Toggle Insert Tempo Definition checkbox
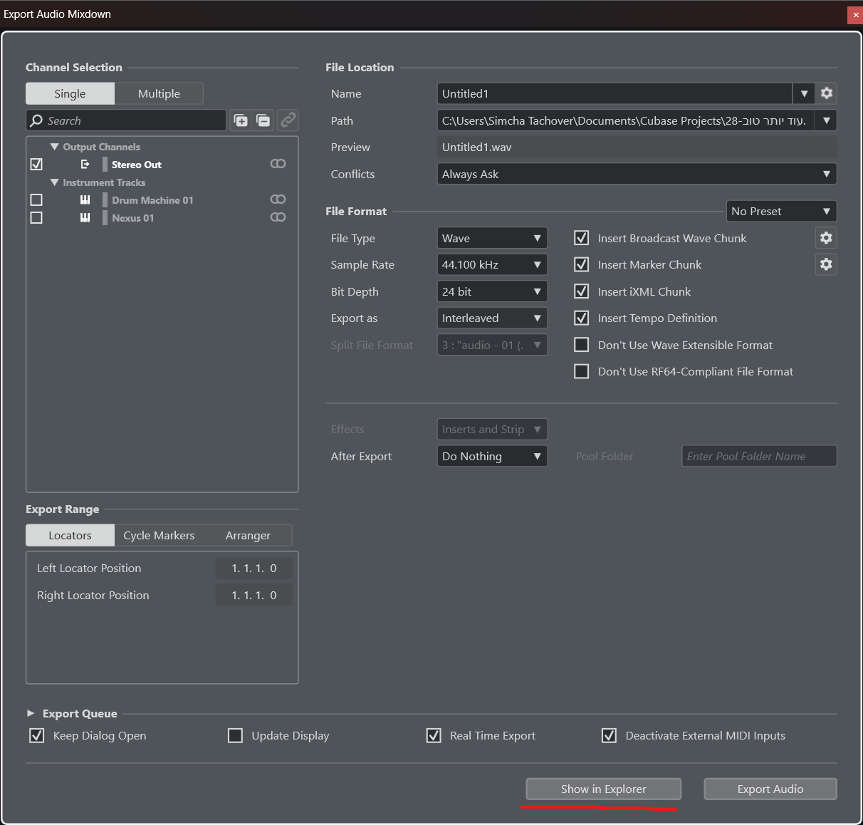The height and width of the screenshot is (825, 863). [x=582, y=318]
